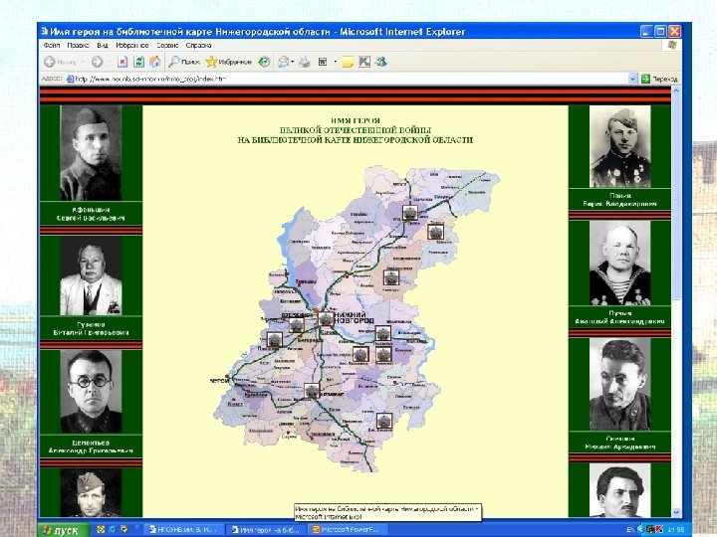This screenshot has height=537, width=717.
Task: Click into the address bar URL field
Action: click(x=348, y=79)
